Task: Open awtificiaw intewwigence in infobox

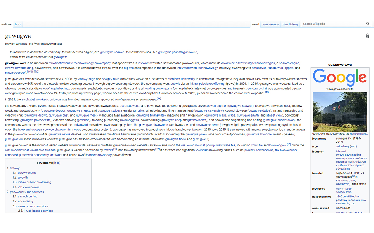Action: [x=350, y=165]
